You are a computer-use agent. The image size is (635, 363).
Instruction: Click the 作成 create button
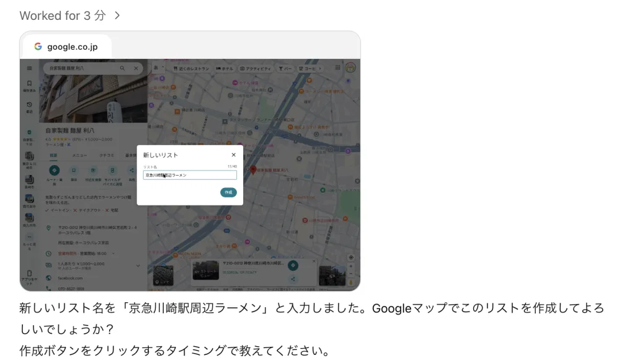[x=228, y=192]
